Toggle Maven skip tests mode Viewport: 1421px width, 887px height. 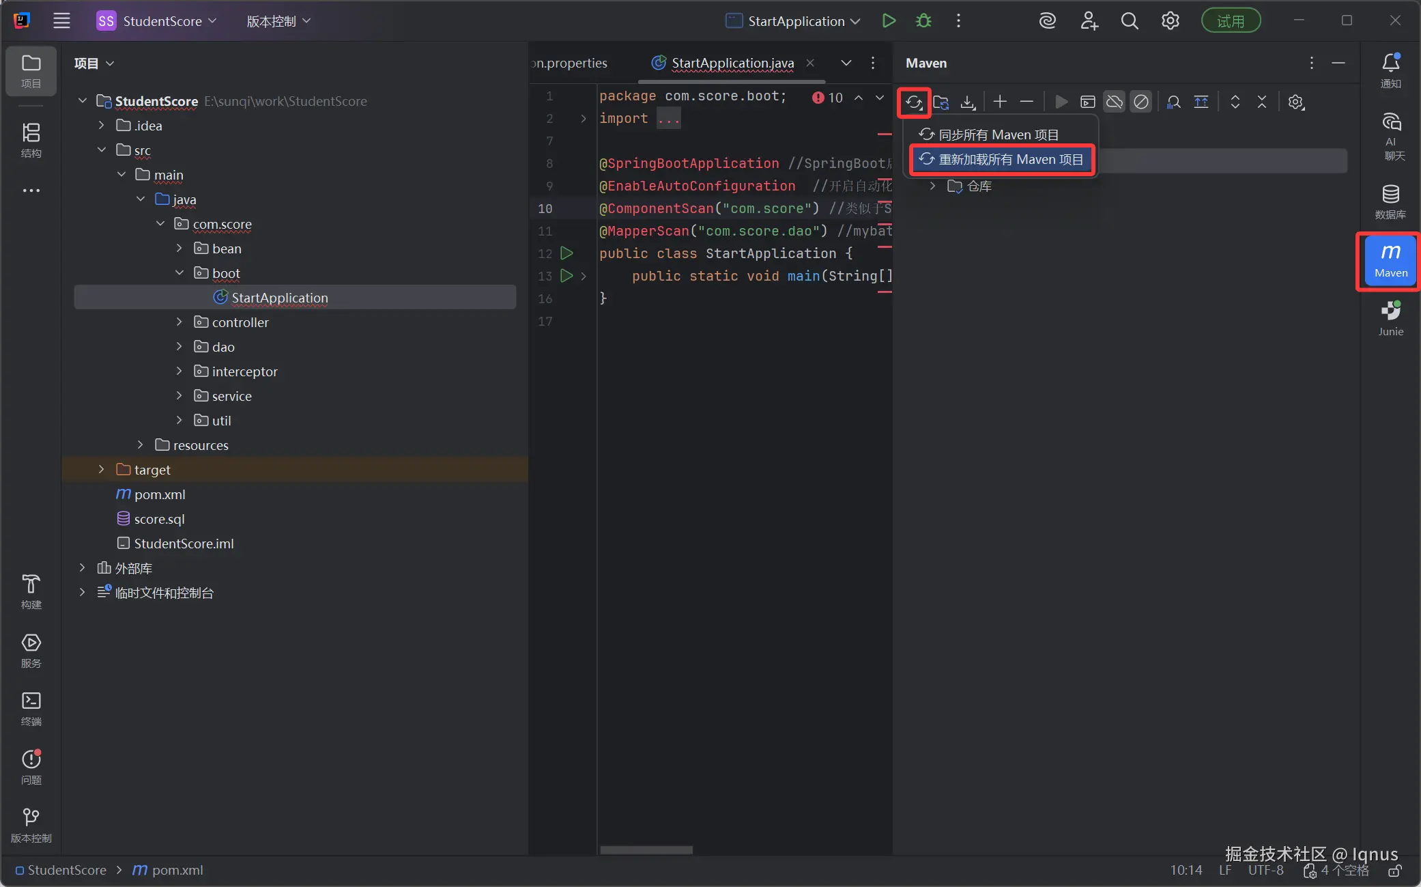click(1140, 102)
